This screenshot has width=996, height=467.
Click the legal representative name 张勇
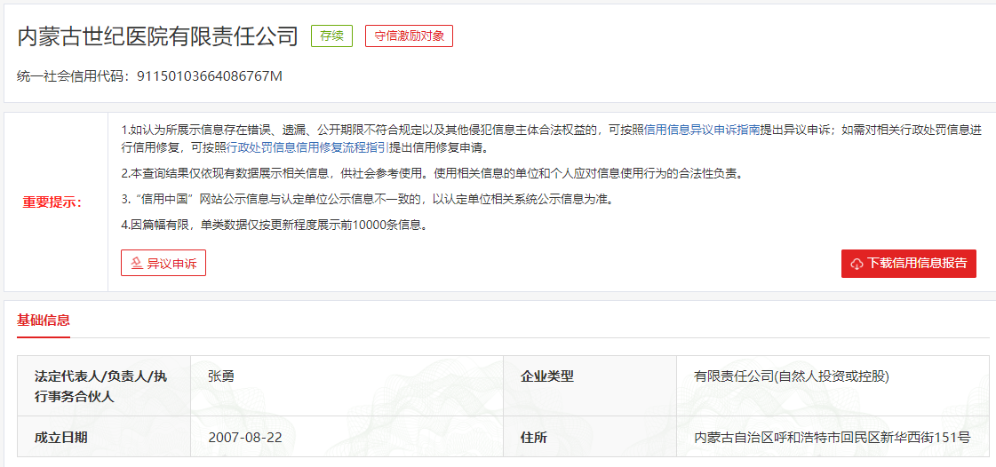coord(221,376)
